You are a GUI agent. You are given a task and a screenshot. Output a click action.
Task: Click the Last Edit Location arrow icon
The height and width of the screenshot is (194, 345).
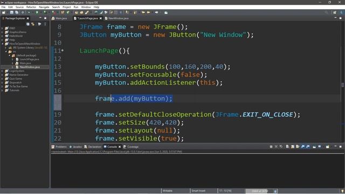143,12
